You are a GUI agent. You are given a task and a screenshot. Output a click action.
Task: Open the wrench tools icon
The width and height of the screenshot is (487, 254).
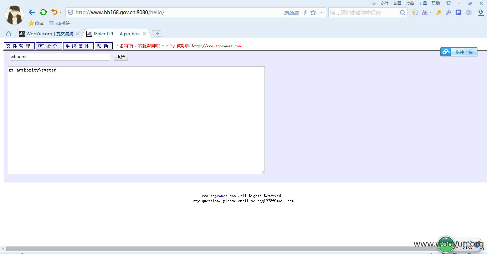click(x=448, y=12)
